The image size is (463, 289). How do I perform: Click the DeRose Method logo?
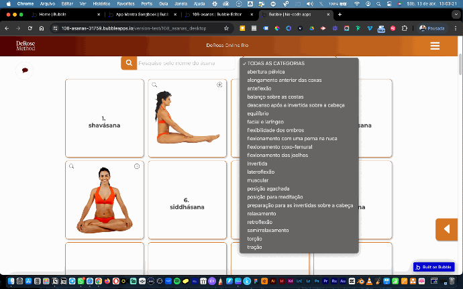pyautogui.click(x=25, y=46)
